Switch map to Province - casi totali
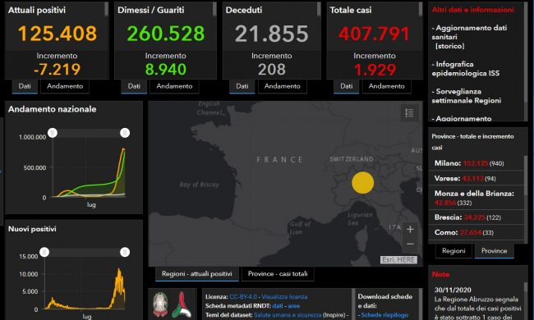 pos(278,274)
